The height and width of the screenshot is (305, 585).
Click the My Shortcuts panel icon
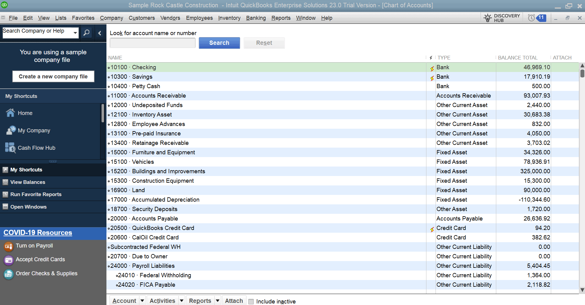click(x=5, y=170)
